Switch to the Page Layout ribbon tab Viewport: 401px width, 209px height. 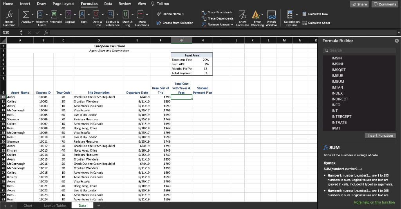[63, 4]
